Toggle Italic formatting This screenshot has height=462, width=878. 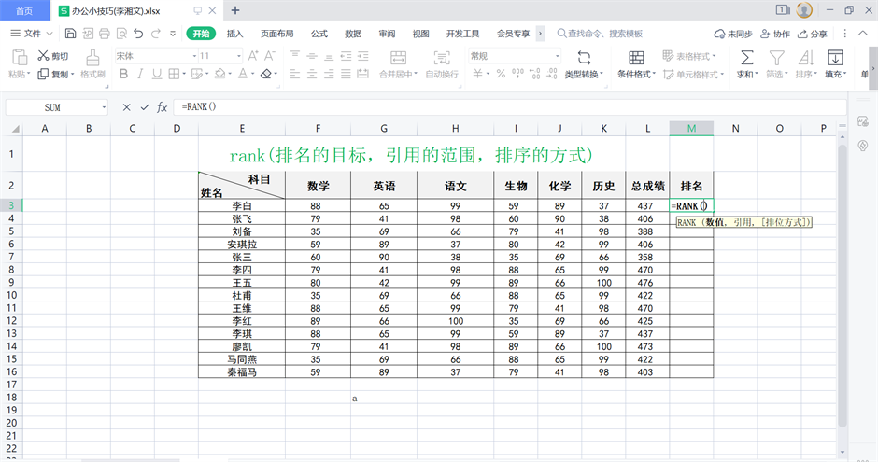click(138, 74)
